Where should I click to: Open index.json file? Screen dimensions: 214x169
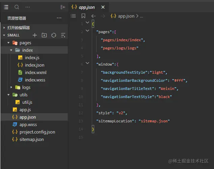(34, 65)
